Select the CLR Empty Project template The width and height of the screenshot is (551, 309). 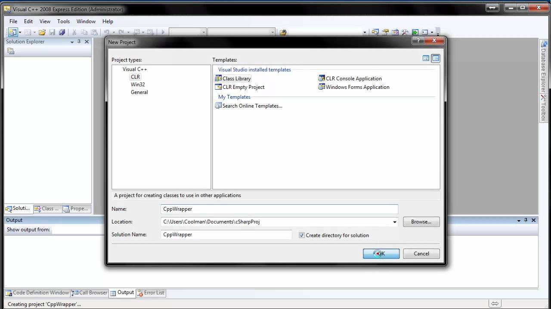click(x=240, y=87)
